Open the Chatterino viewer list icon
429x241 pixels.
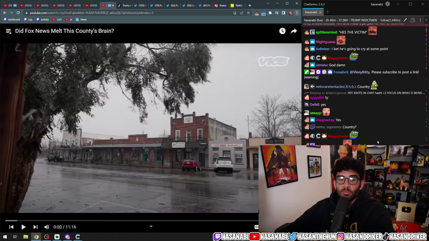[413, 20]
